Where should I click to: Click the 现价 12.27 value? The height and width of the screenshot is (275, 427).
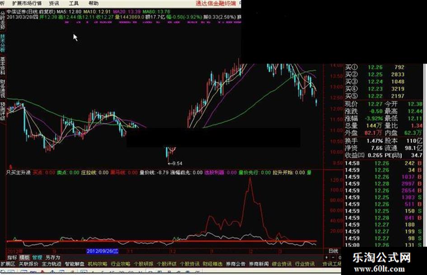point(375,104)
